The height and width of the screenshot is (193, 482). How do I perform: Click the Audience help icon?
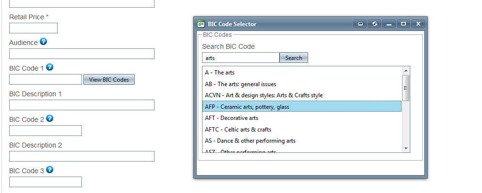pos(43,42)
